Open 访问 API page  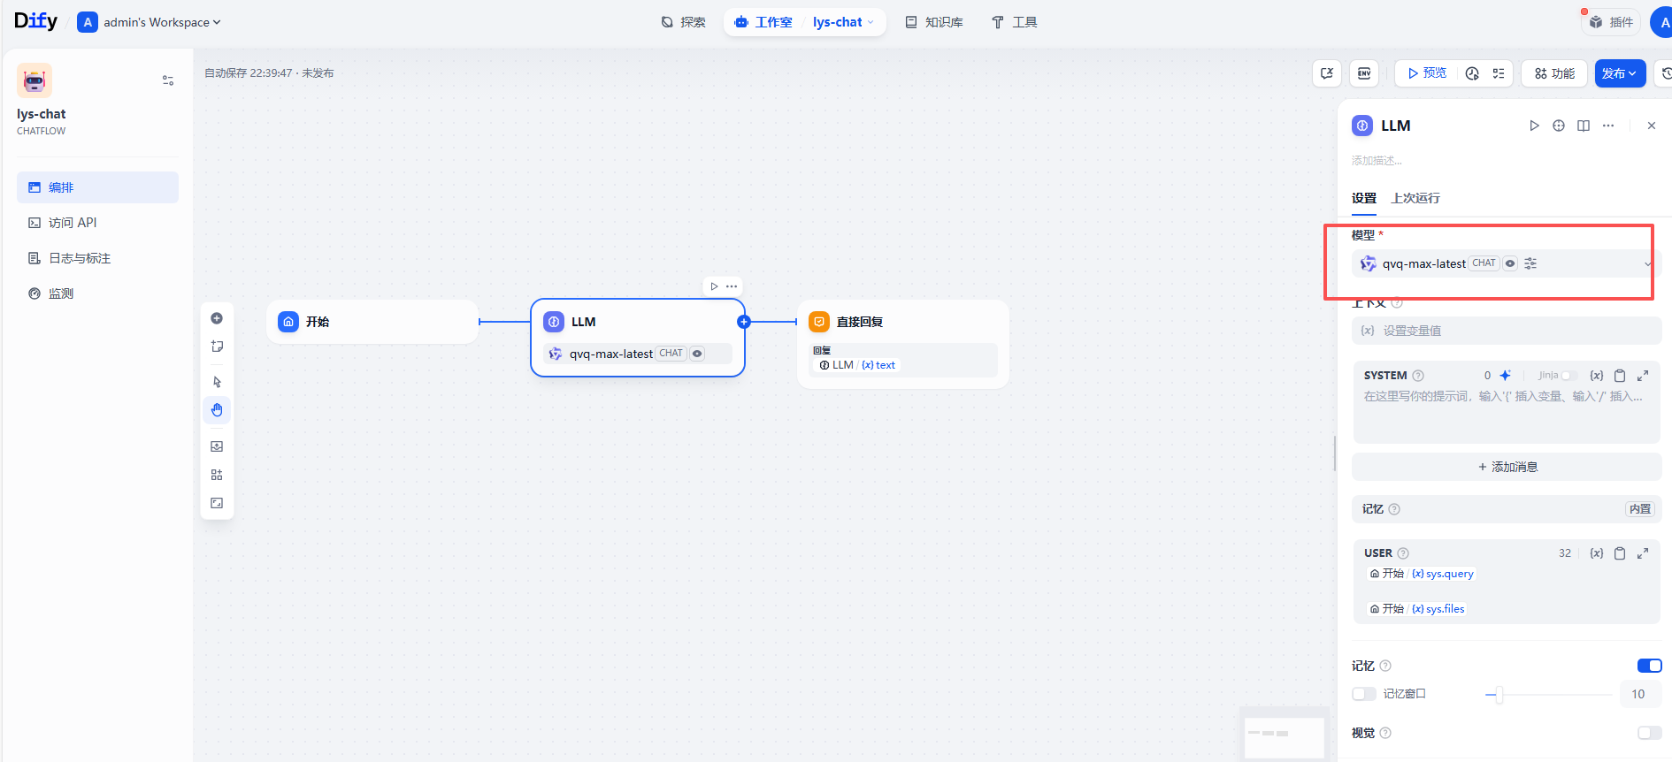click(97, 223)
